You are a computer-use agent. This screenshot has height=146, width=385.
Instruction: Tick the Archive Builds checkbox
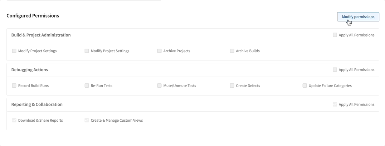pyautogui.click(x=232, y=51)
